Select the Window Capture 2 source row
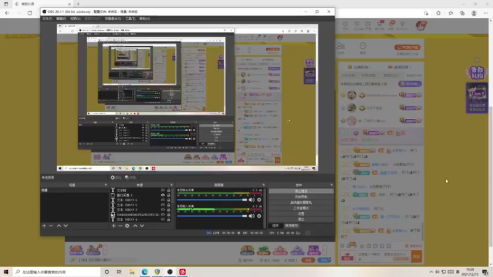Image resolution: width=493 pixels, height=277 pixels. click(141, 195)
